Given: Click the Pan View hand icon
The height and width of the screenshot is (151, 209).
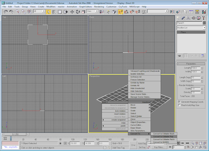Looking at the screenshot, I should click(197, 147).
